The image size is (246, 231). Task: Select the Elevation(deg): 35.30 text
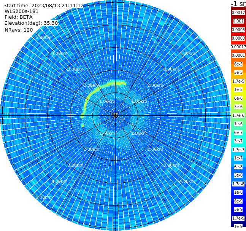click(x=31, y=23)
